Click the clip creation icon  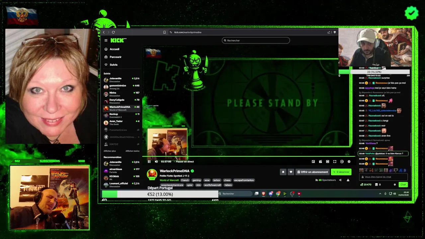pos(320,162)
